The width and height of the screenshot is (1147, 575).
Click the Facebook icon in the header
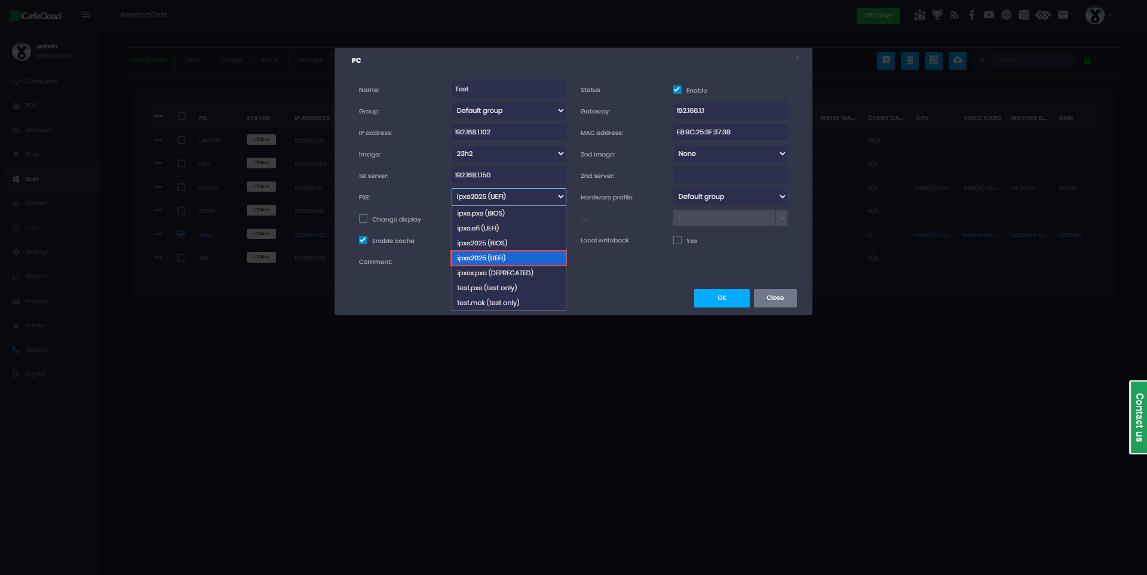[x=971, y=15]
